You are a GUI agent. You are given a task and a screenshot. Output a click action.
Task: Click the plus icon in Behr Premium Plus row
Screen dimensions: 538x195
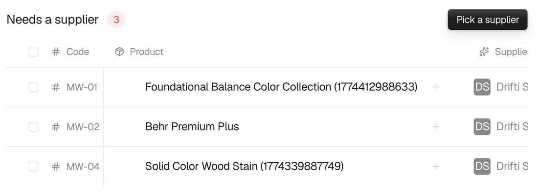436,127
